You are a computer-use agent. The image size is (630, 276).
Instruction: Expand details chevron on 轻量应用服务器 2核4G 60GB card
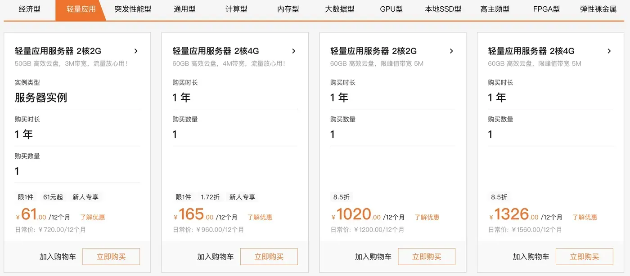(x=293, y=51)
